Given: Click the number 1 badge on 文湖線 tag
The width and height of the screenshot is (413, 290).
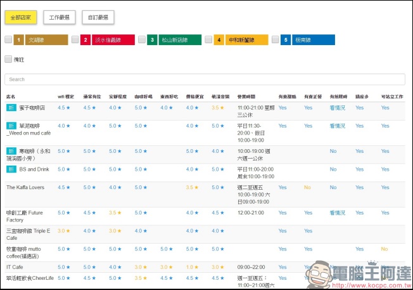Looking at the screenshot, I should [x=18, y=40].
